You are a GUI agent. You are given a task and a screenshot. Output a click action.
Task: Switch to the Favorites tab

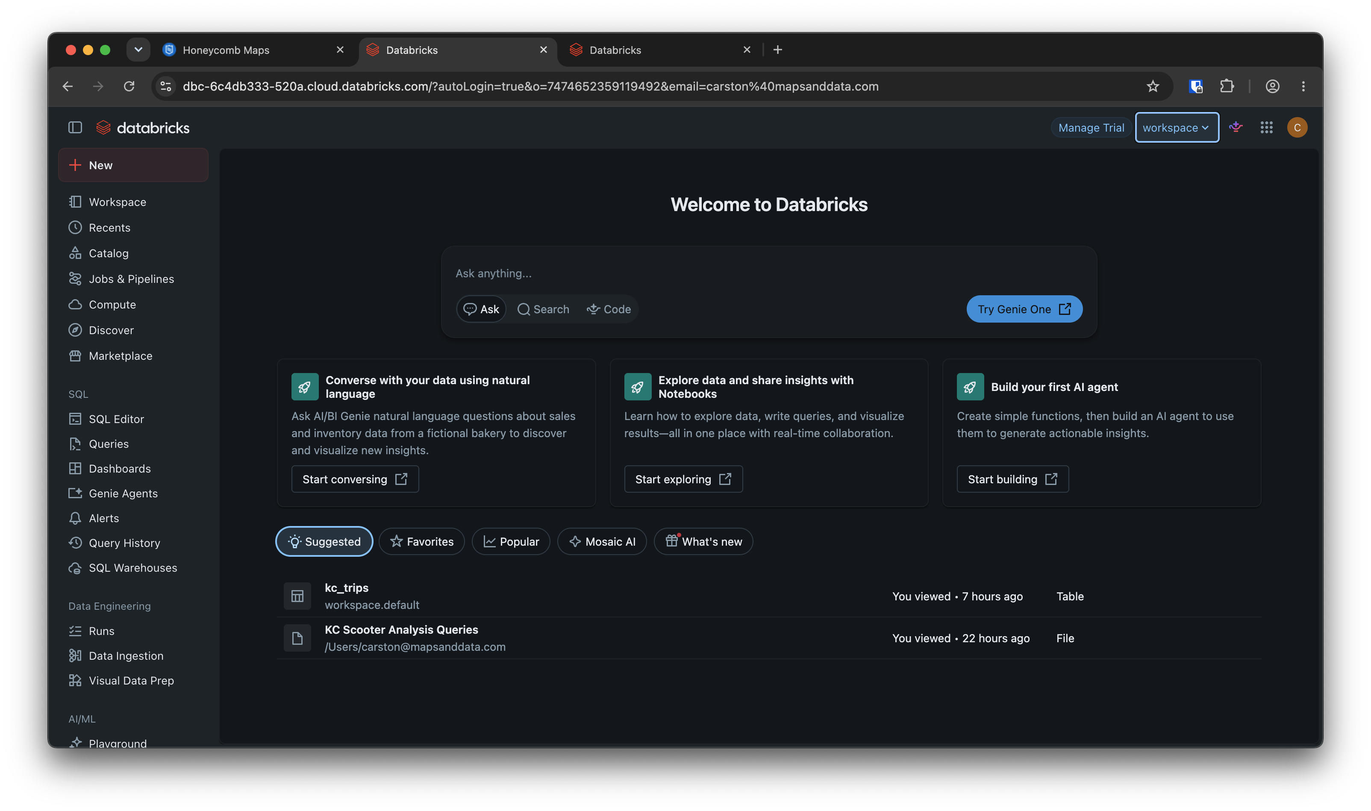422,541
